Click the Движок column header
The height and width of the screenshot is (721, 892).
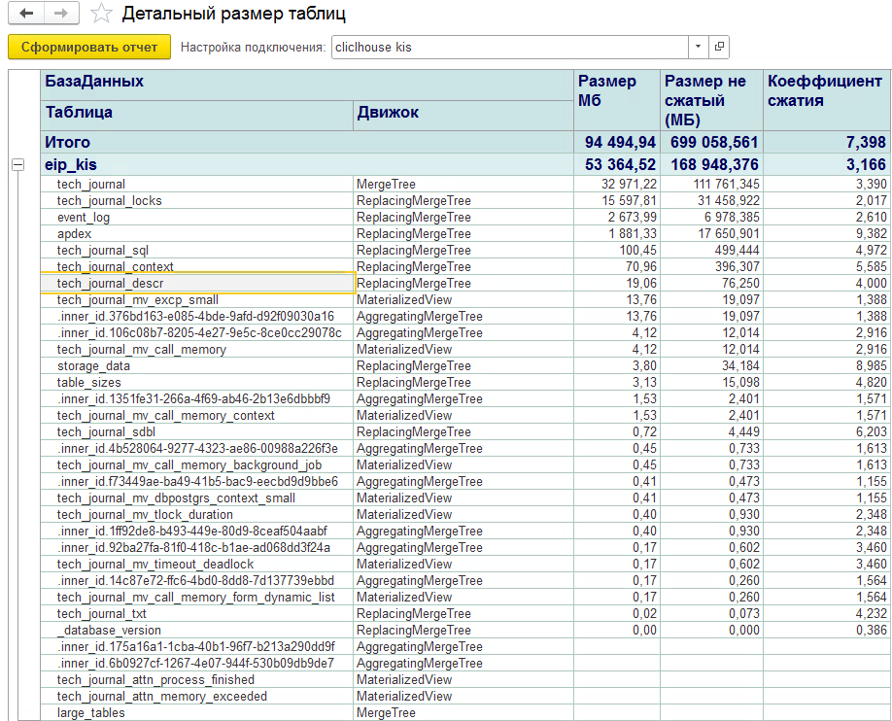tap(388, 113)
